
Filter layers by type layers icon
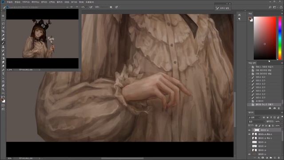(271, 117)
